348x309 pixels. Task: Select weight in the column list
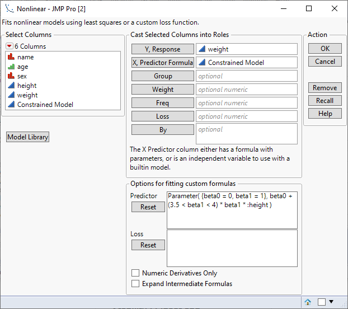[27, 95]
